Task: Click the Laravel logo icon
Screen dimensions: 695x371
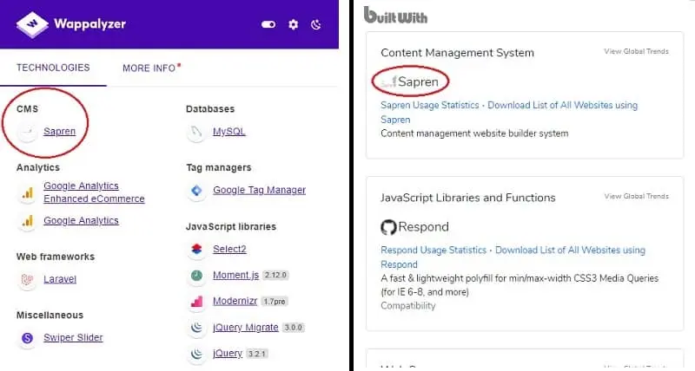Action: pos(28,279)
